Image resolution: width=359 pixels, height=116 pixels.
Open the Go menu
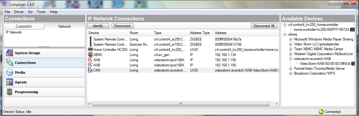click(x=30, y=12)
